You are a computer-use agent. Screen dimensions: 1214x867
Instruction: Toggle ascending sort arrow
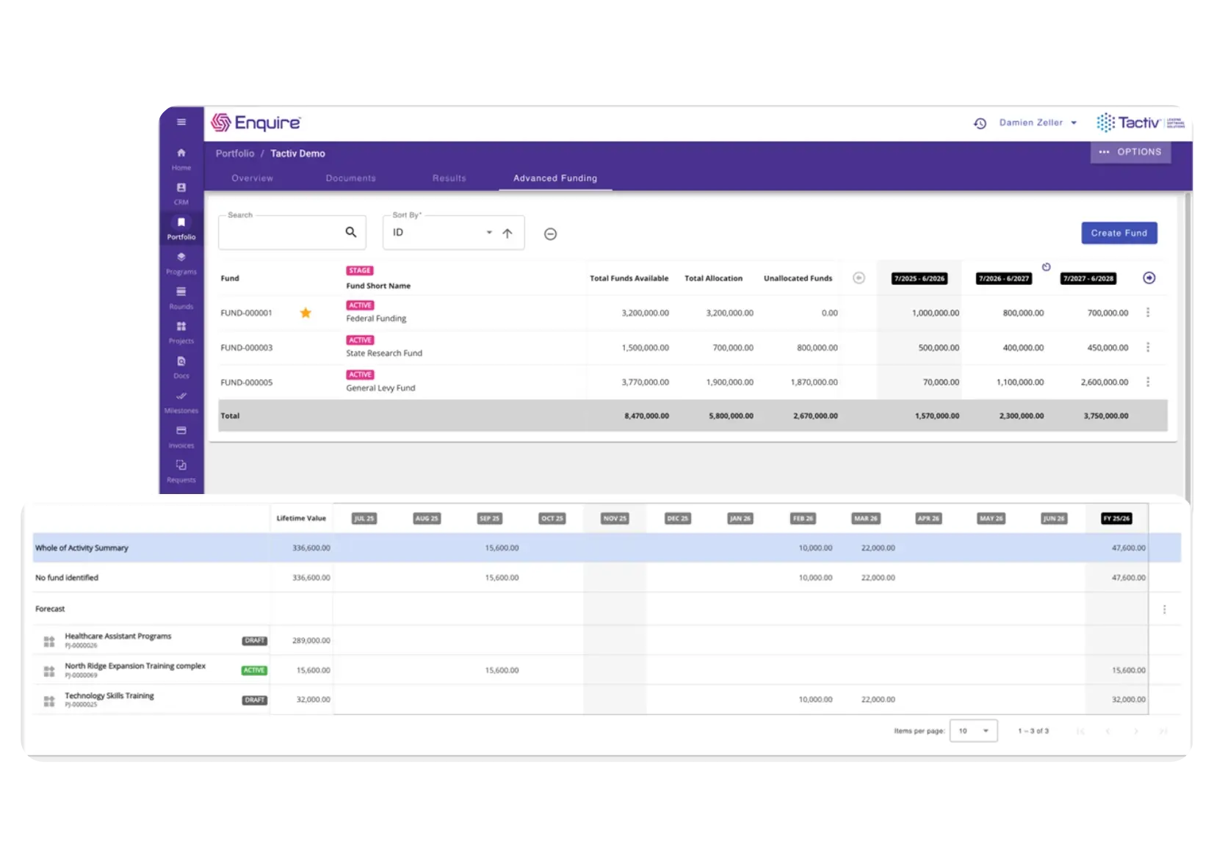(507, 233)
